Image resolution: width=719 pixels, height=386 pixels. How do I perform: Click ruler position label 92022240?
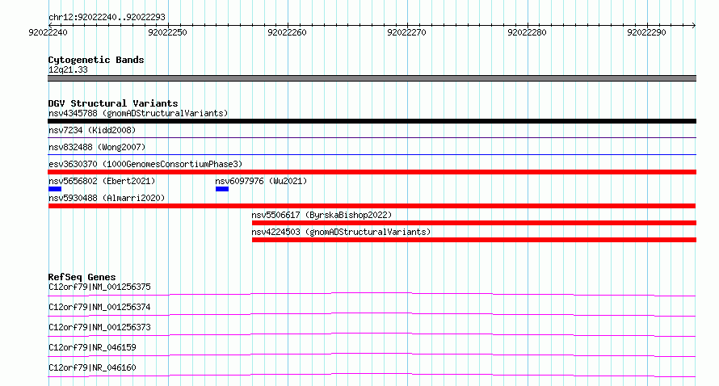pos(48,32)
